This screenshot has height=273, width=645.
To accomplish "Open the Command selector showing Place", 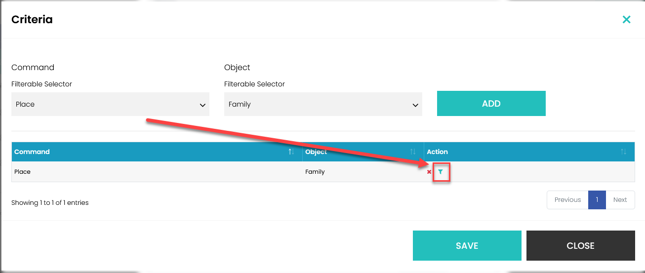I will tap(110, 104).
